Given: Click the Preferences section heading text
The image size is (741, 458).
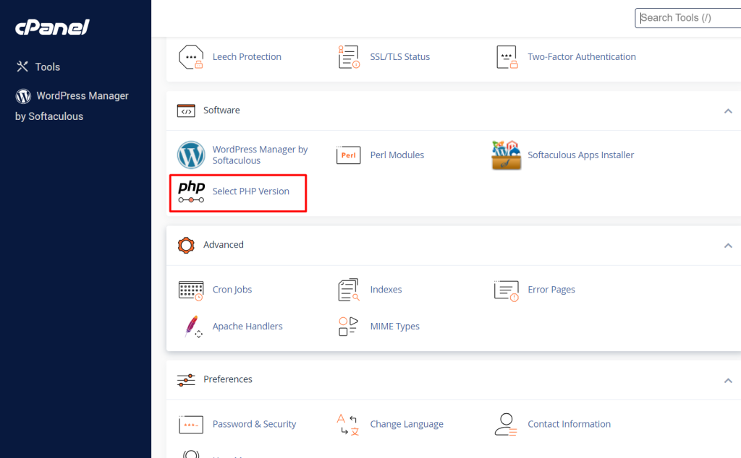Looking at the screenshot, I should (x=228, y=379).
